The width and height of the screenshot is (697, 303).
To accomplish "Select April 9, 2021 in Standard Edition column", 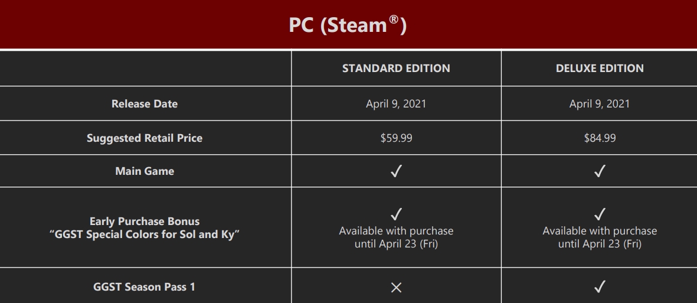I will coord(396,104).
